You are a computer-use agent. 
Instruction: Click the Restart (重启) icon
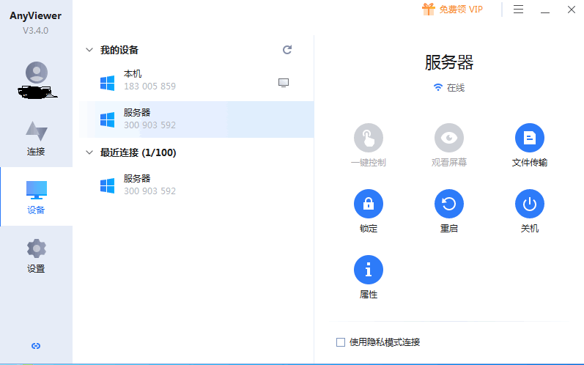tap(448, 204)
